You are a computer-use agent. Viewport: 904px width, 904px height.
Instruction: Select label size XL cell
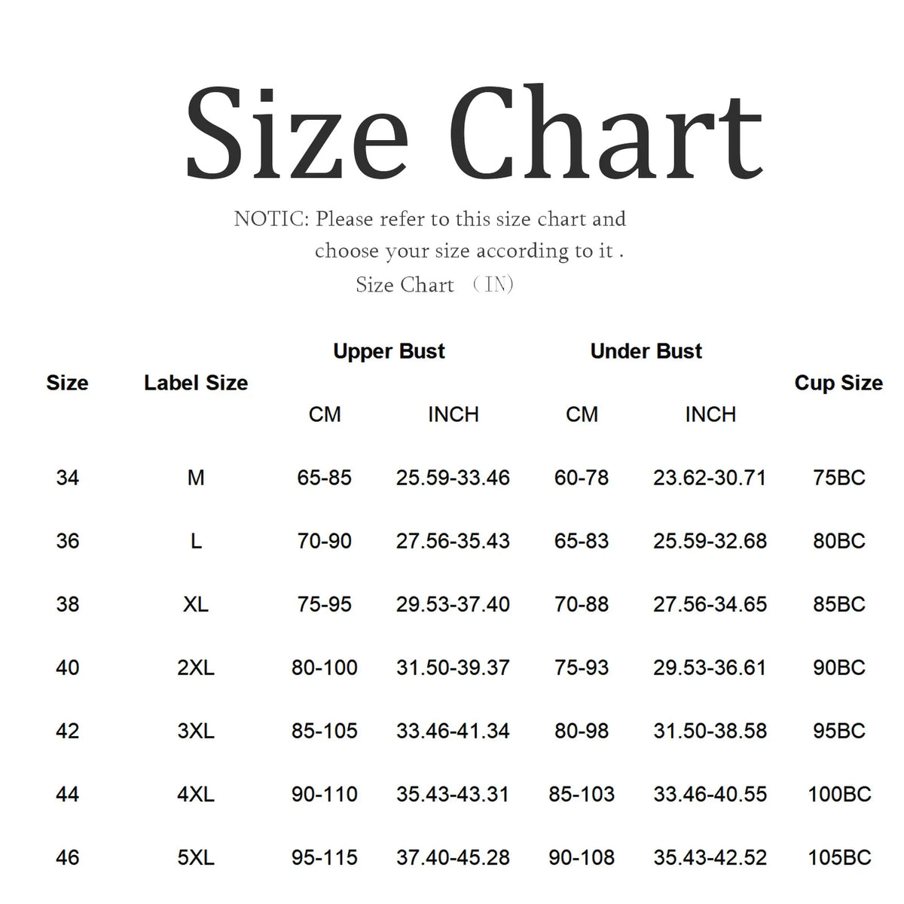click(x=196, y=604)
